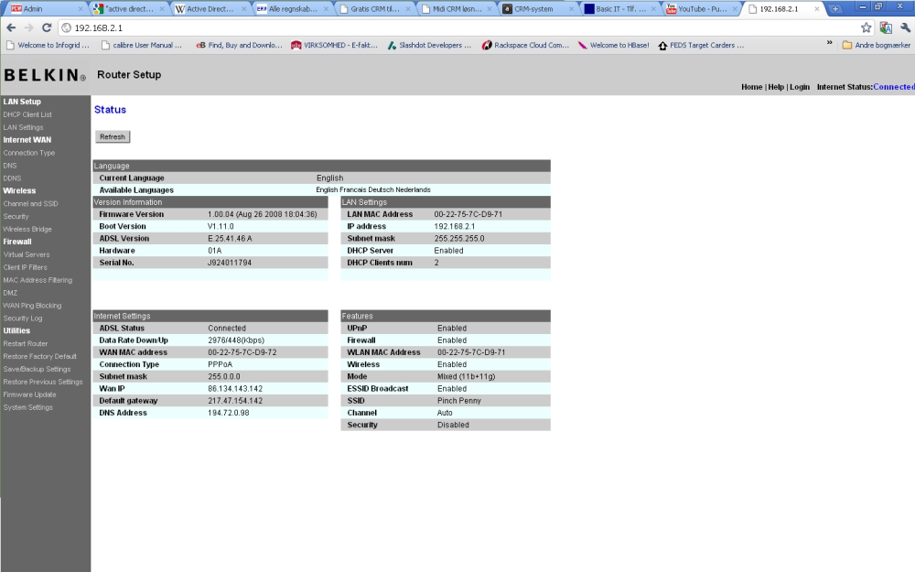
Task: Click the translate extension icon
Action: pos(886,27)
